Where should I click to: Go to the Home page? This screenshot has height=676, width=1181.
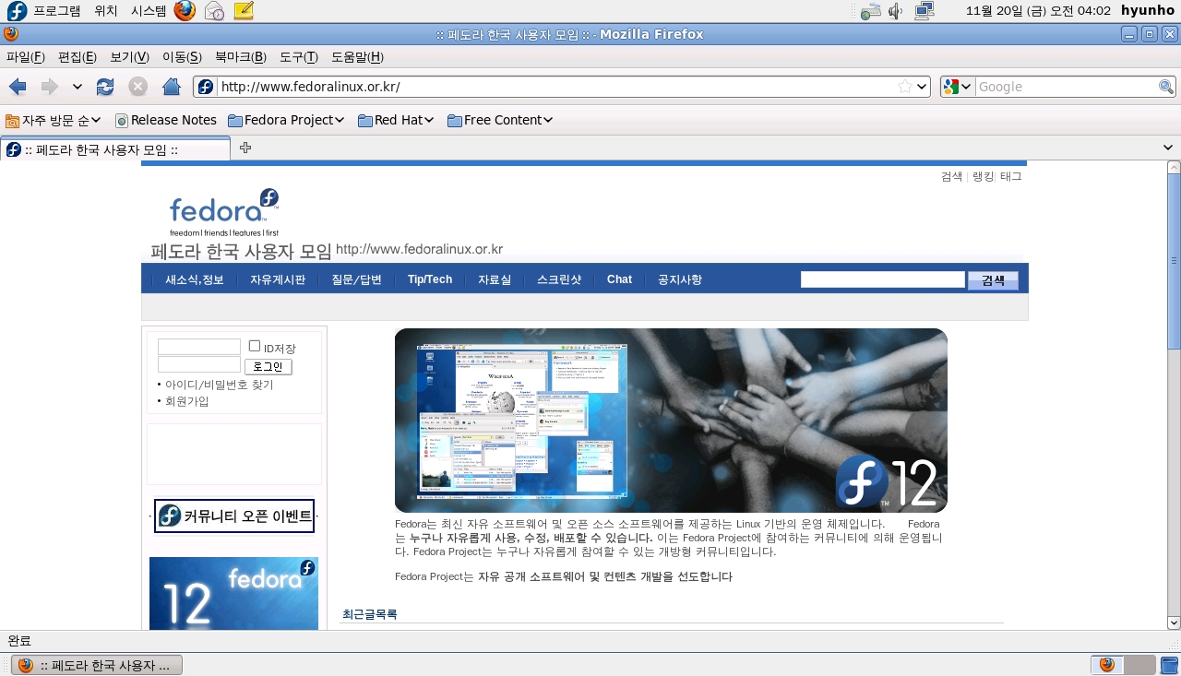click(x=171, y=87)
